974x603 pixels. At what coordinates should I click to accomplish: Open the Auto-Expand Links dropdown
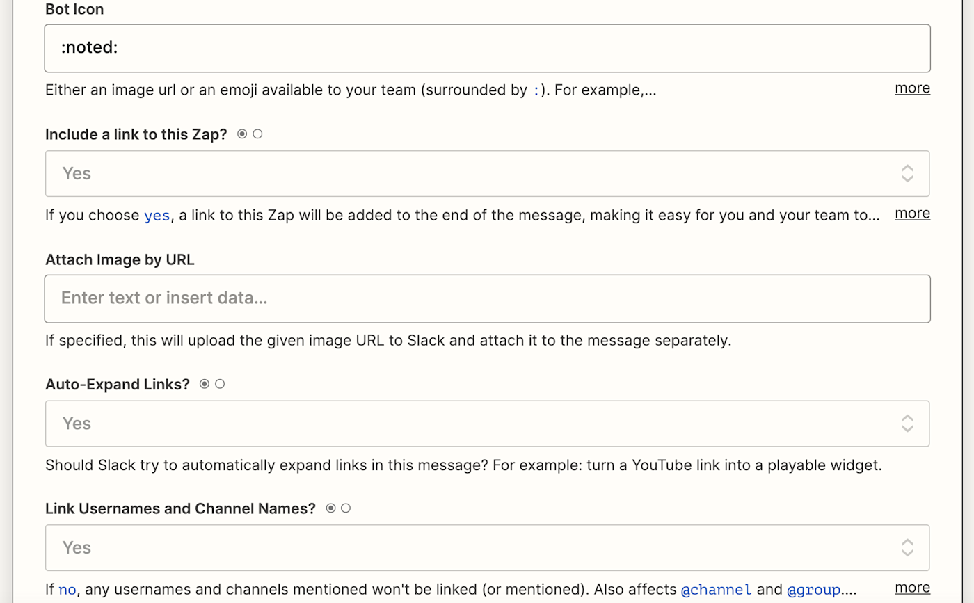[473, 424]
